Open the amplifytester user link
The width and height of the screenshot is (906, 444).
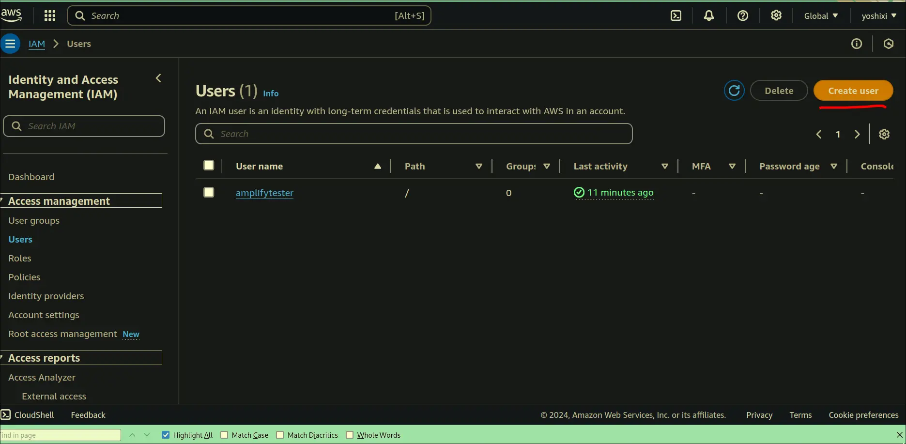tap(264, 193)
